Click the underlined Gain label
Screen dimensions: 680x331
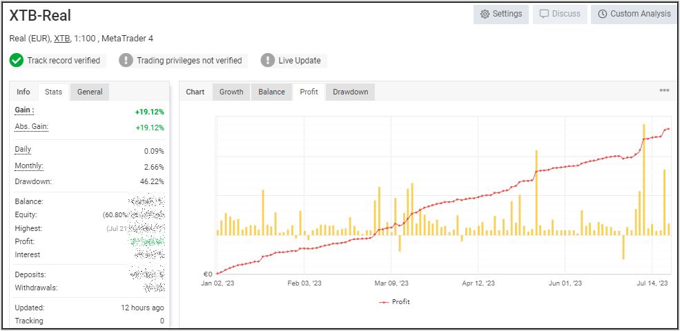tap(24, 110)
